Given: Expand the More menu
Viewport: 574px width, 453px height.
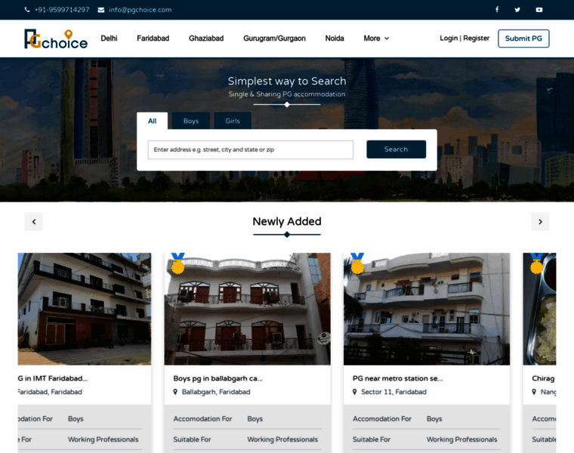Looking at the screenshot, I should (x=376, y=39).
